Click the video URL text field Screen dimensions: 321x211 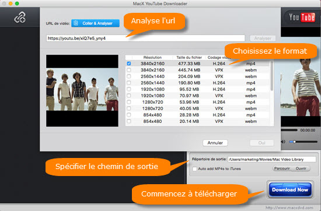click(x=145, y=38)
